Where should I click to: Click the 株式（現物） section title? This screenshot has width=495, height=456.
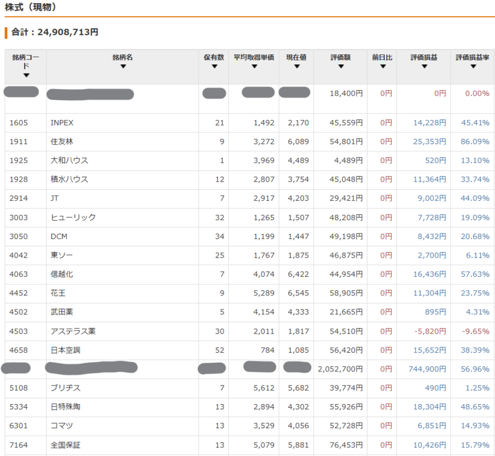point(30,7)
